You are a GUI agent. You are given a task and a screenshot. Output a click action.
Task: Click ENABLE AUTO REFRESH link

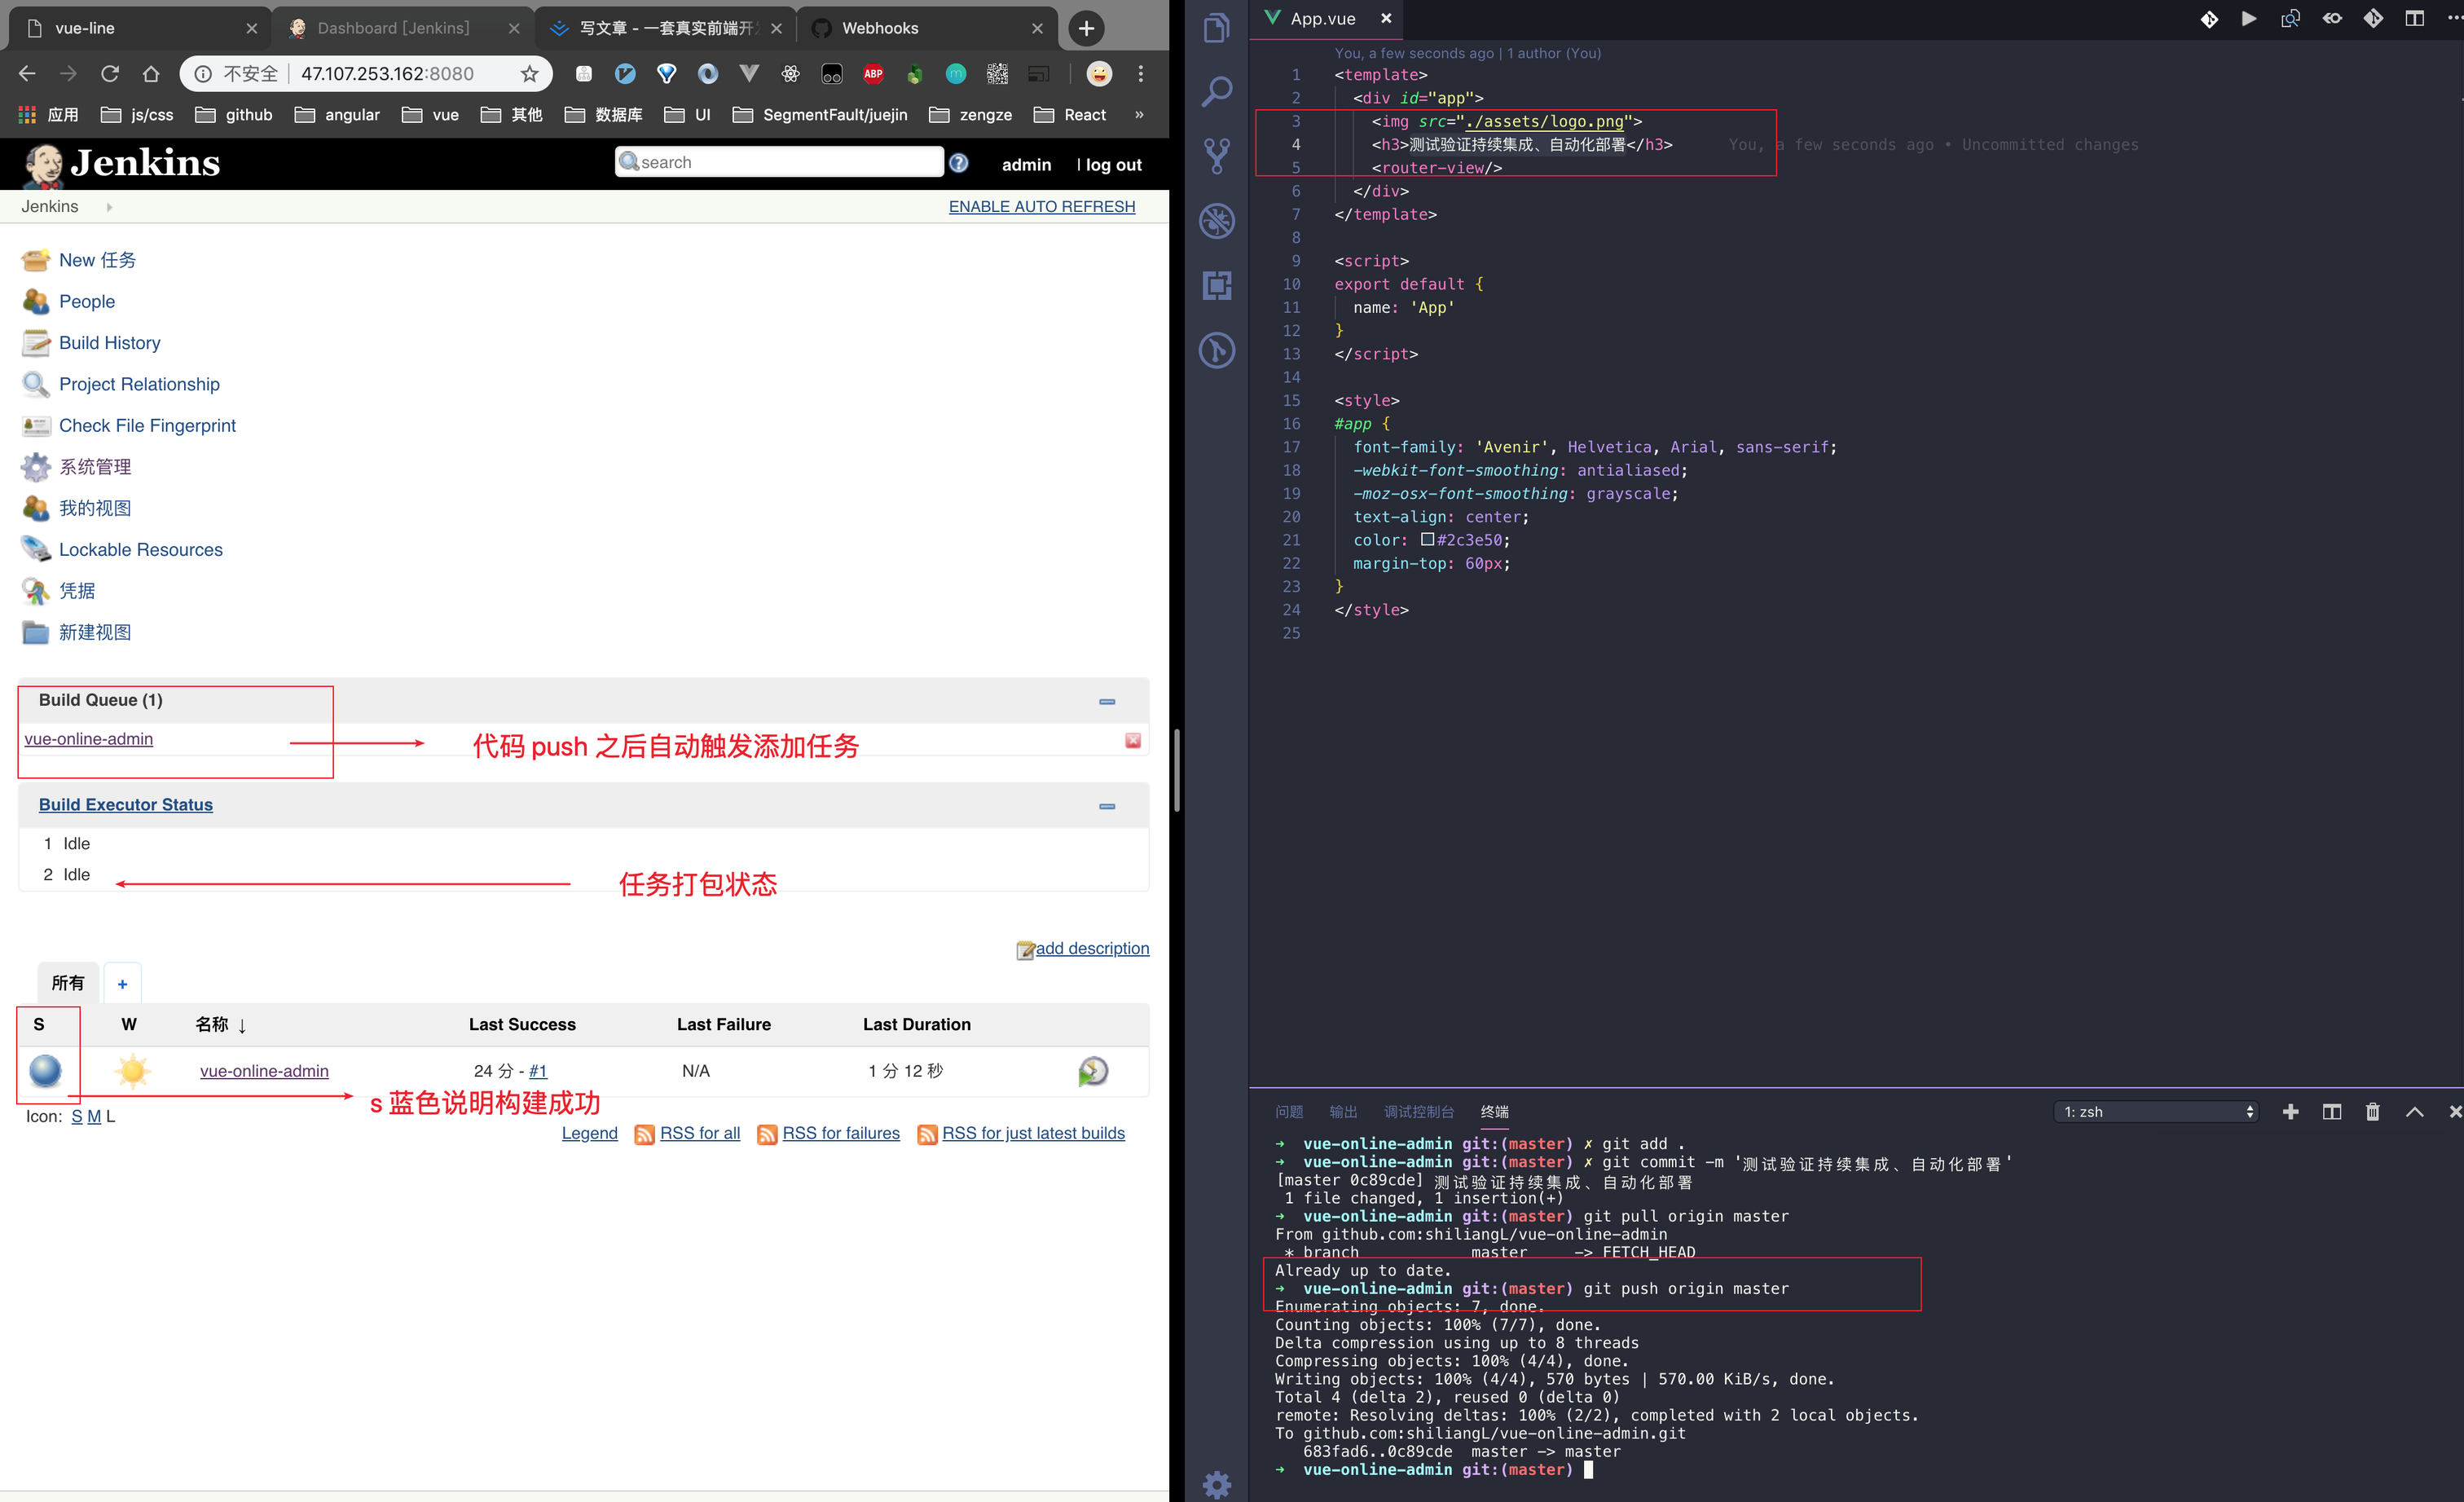click(x=1041, y=207)
